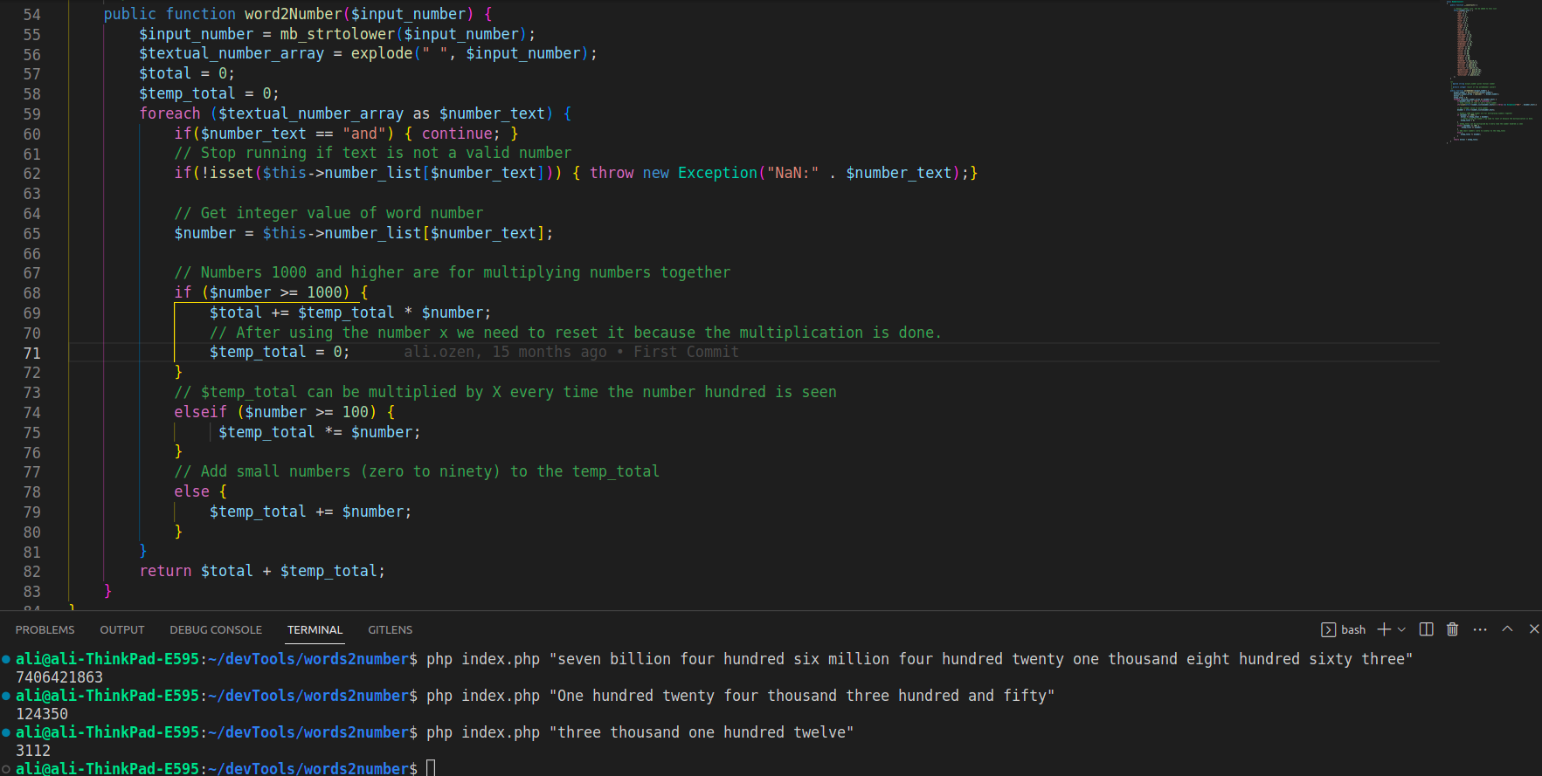Open the bash terminal profile icon
1542x776 pixels.
point(1328,629)
